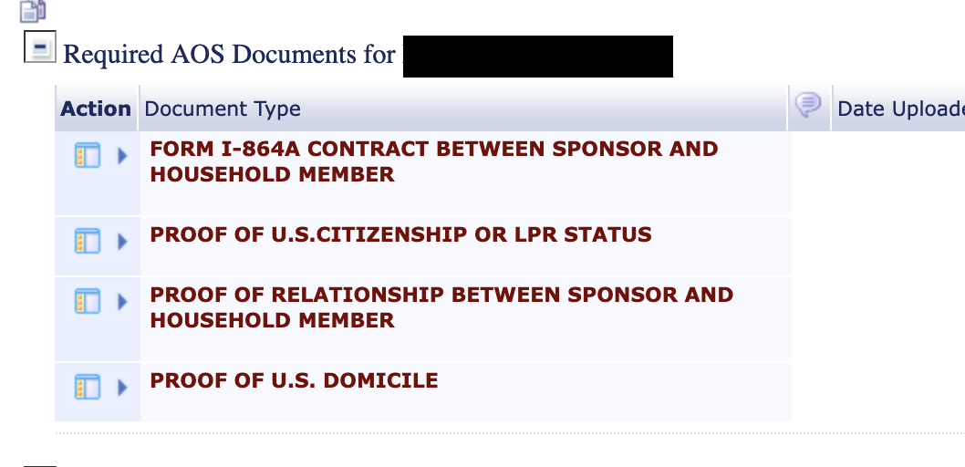This screenshot has width=965, height=467.
Task: Collapse the Required AOS Documents section
Action: (x=40, y=47)
